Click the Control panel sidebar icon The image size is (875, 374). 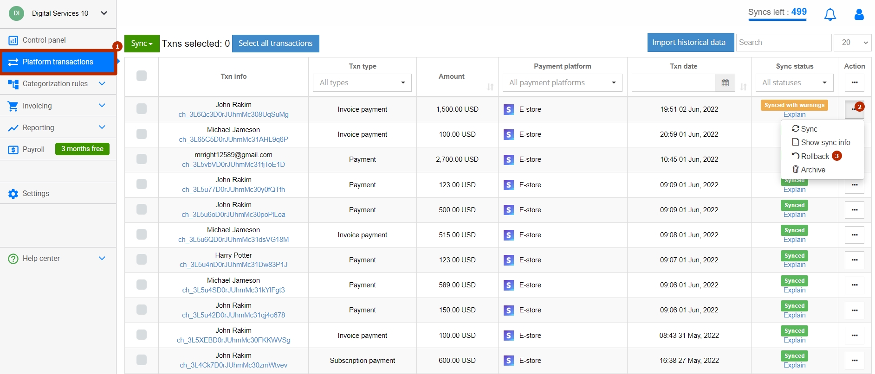13,40
